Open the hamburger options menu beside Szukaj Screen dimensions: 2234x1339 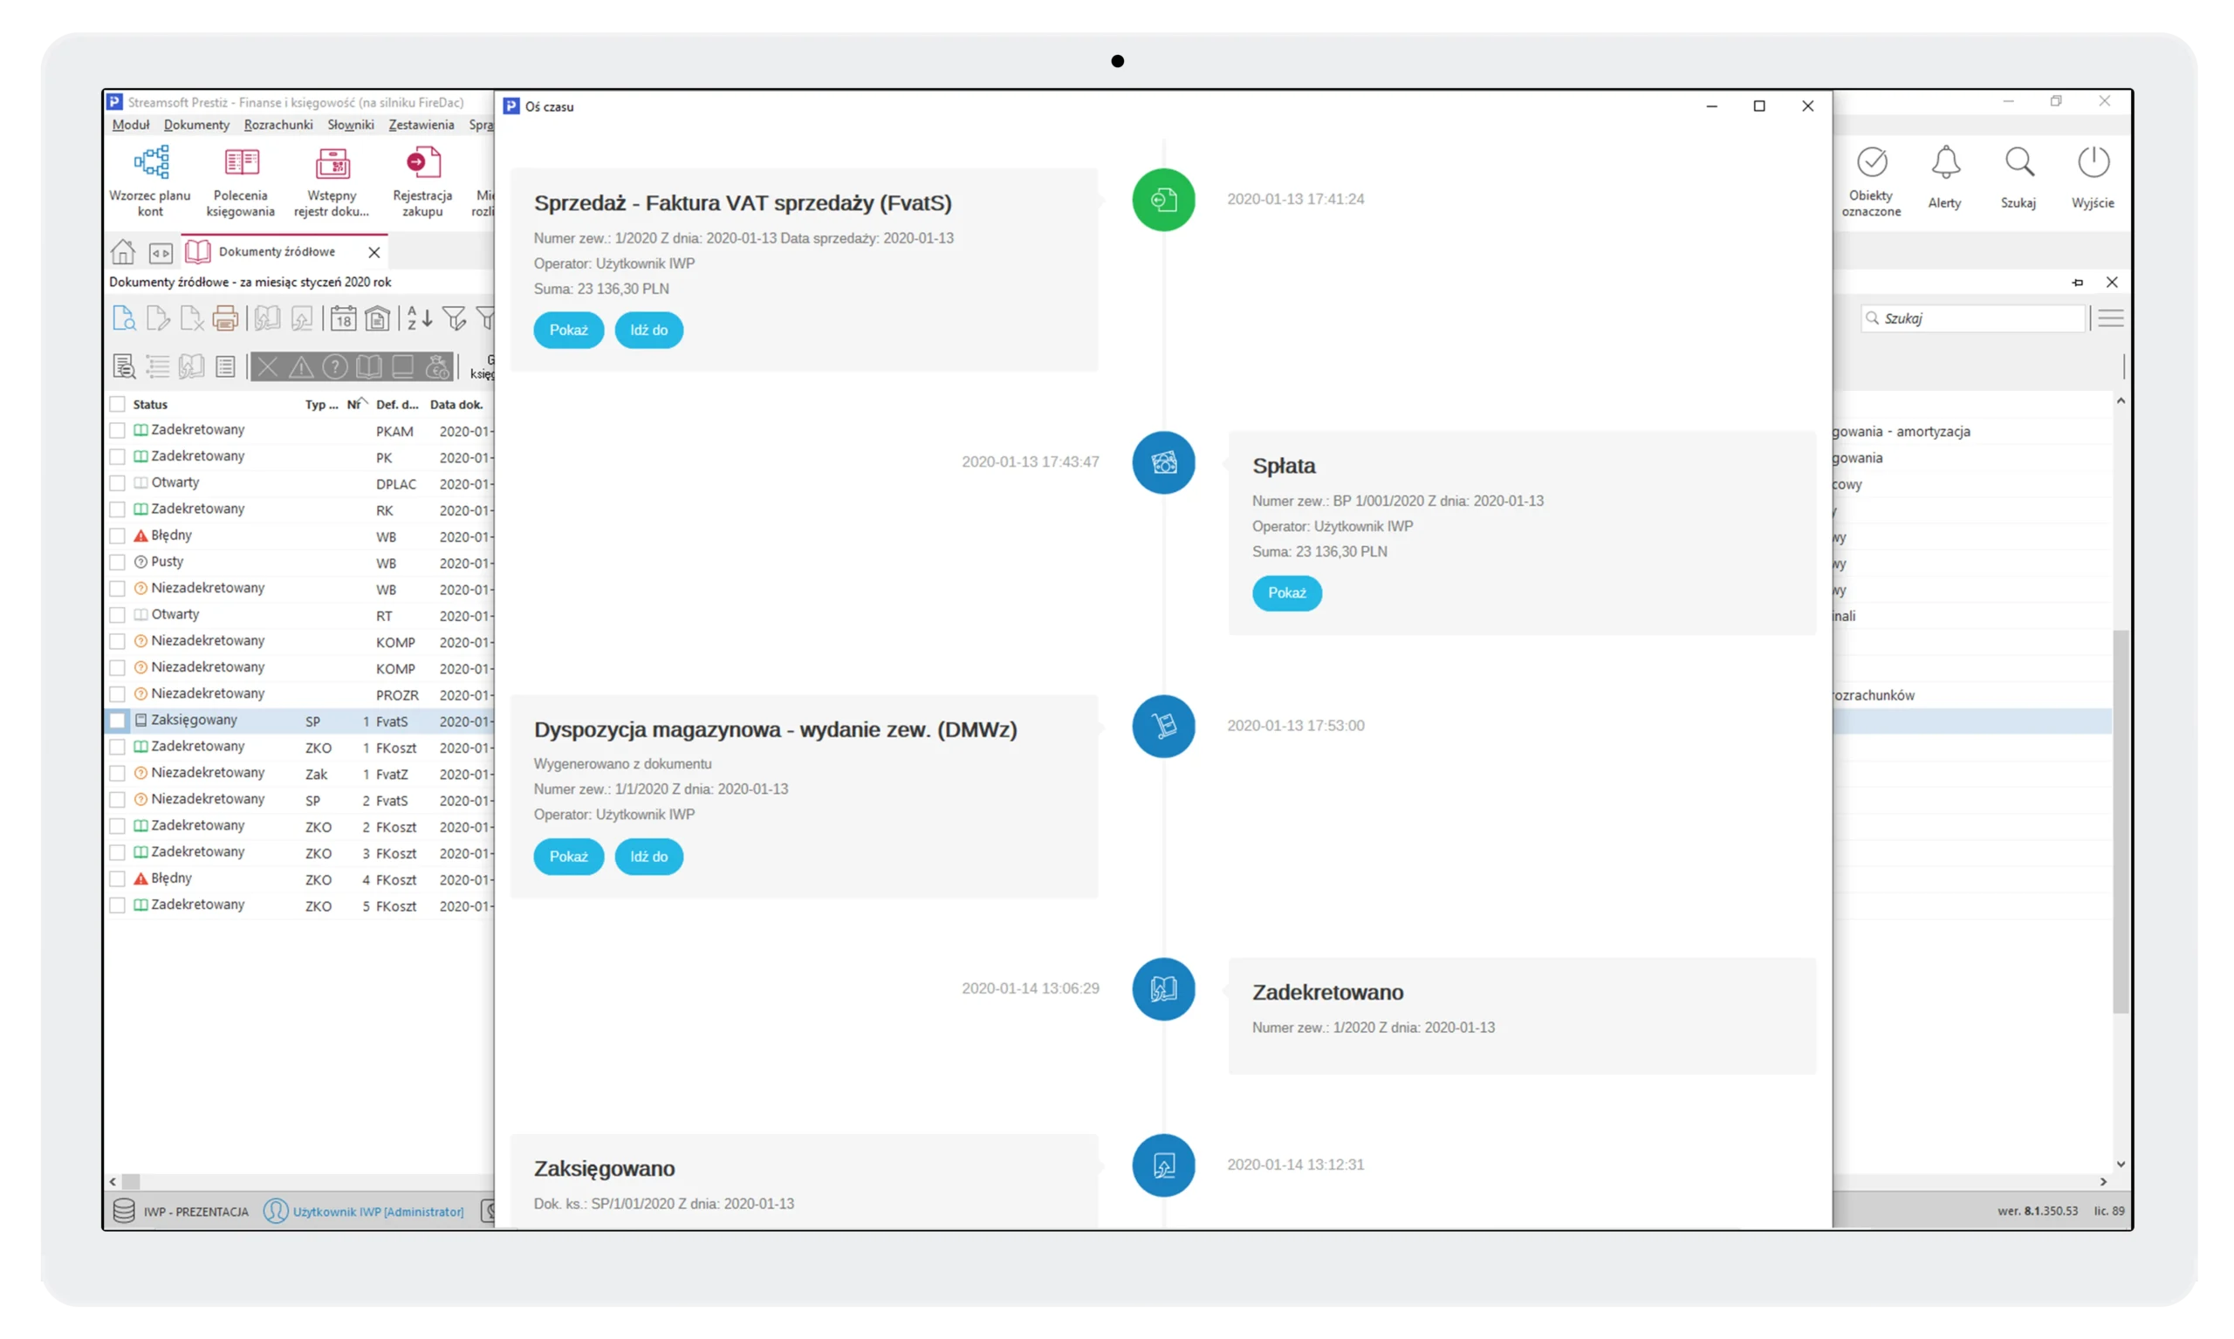pos(2110,318)
